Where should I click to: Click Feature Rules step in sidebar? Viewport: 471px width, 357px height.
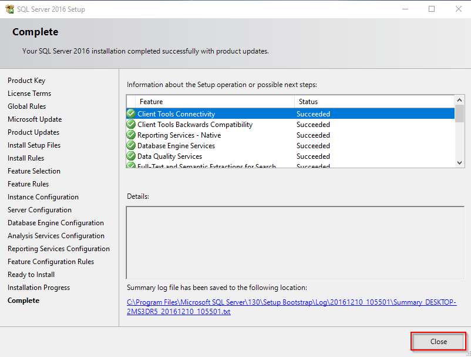pyautogui.click(x=28, y=183)
